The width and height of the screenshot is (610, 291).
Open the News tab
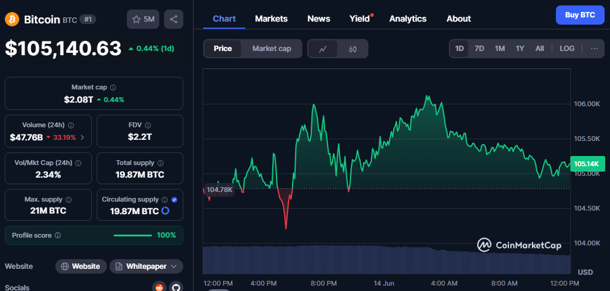coord(319,19)
